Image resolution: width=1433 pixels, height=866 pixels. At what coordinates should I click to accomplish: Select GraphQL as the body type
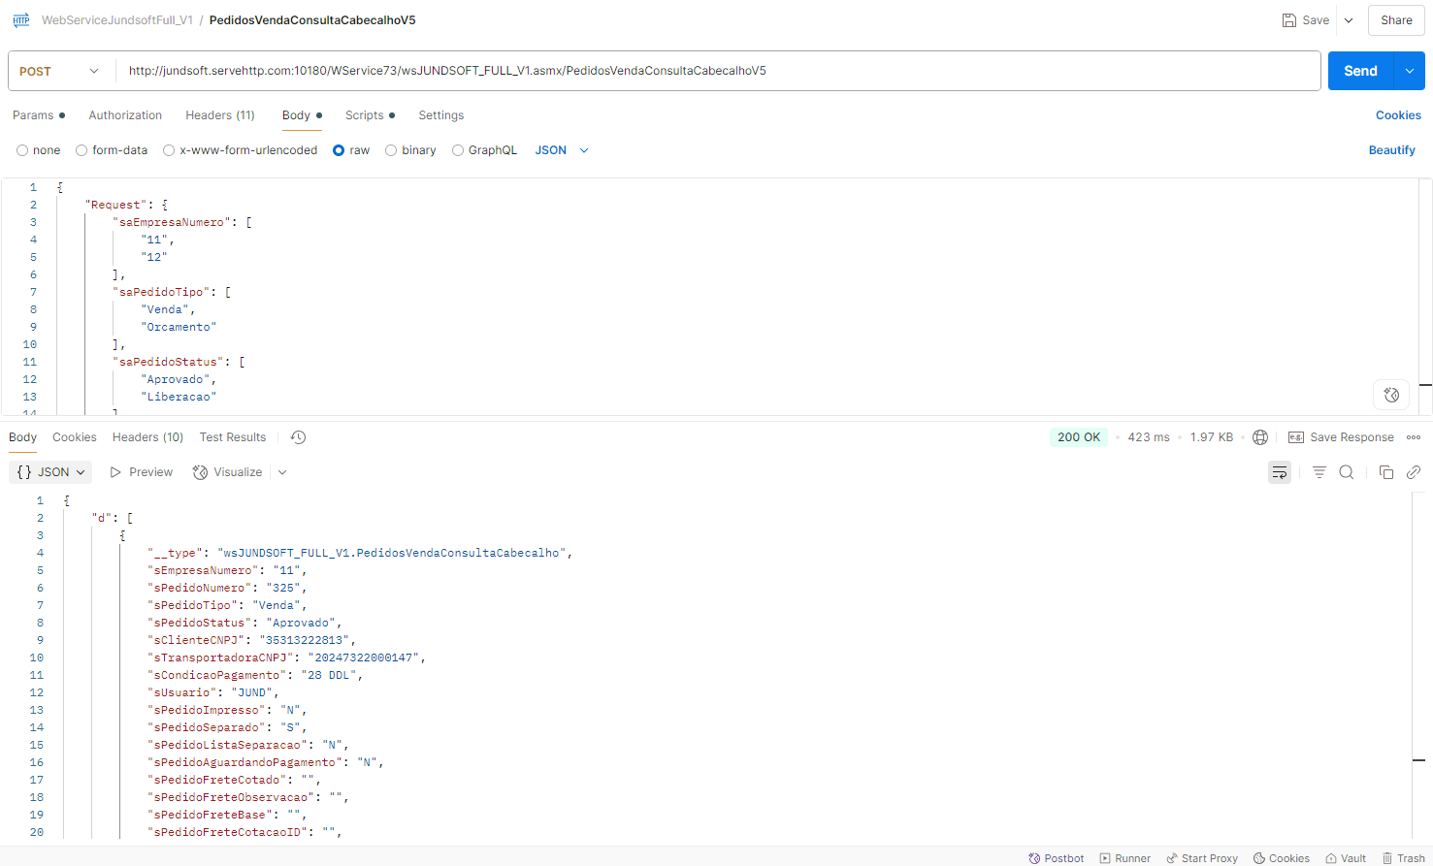tap(458, 150)
